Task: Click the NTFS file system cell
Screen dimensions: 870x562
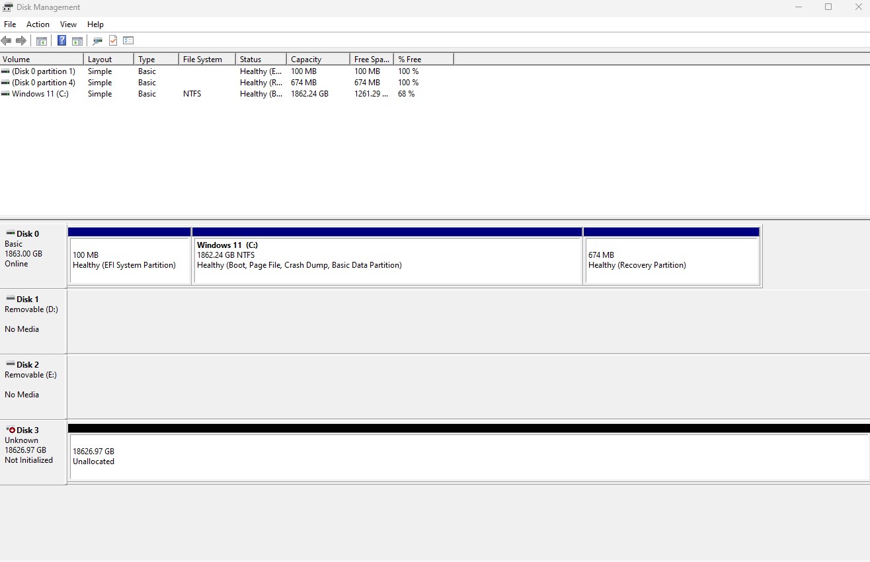Action: tap(192, 94)
